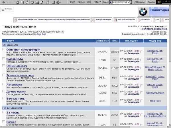Click status icon left of Выбор BMW
Viewport: 171px width, 128px height.
coord(4,58)
